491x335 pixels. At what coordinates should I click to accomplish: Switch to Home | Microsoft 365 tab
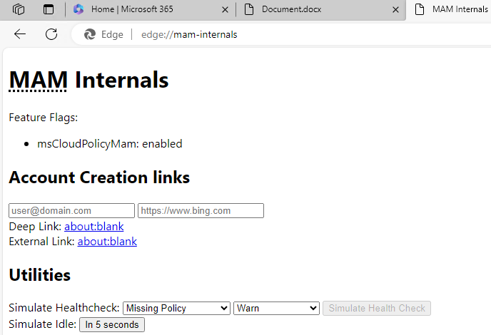(x=151, y=9)
